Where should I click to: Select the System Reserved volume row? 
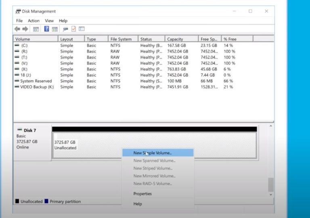click(36, 81)
